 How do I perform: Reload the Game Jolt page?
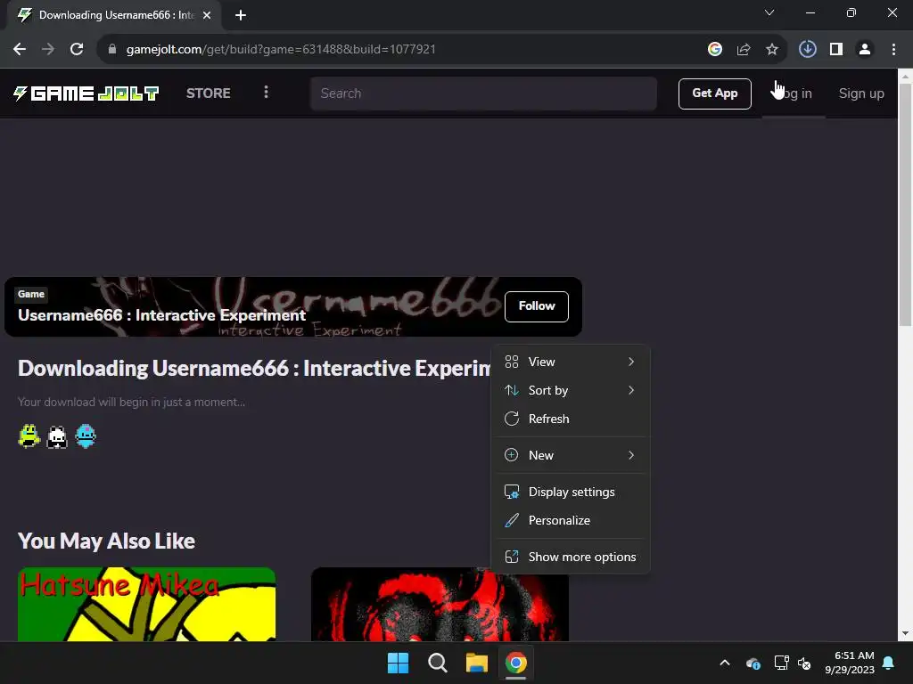tap(77, 50)
